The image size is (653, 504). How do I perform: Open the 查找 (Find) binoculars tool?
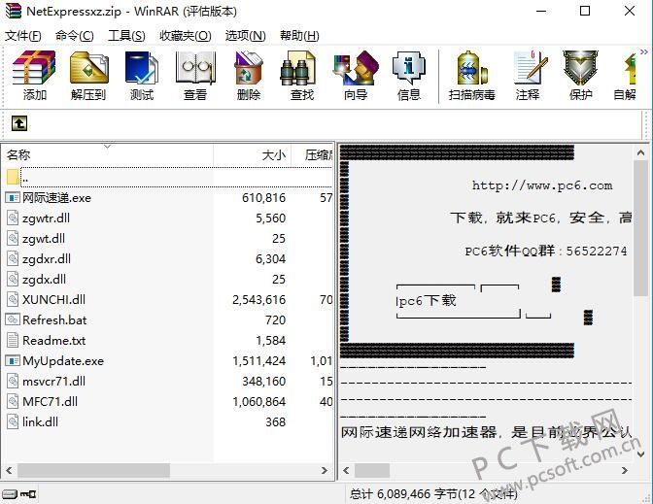tap(302, 76)
